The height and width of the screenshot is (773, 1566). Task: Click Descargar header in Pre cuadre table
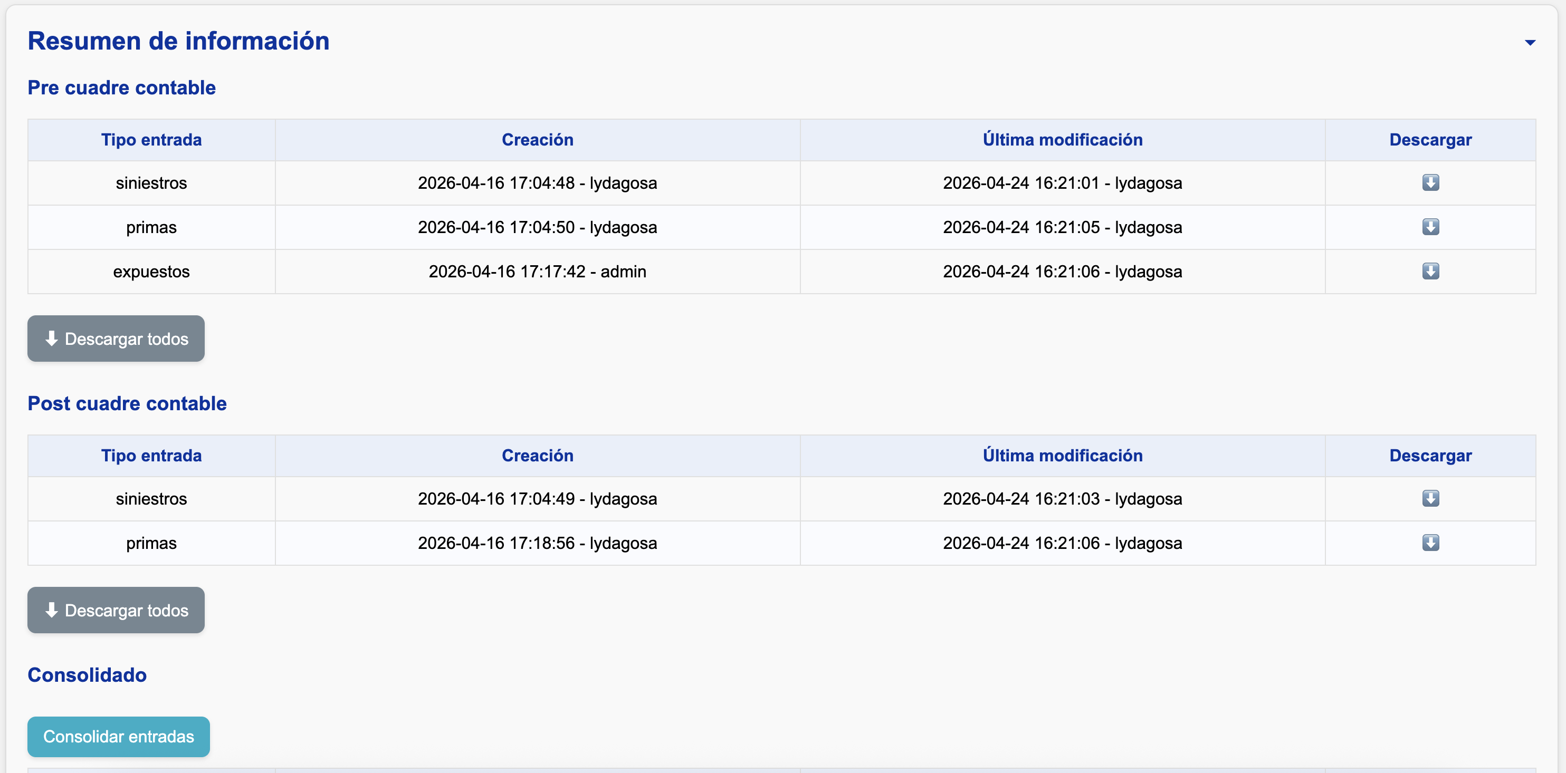pos(1430,140)
